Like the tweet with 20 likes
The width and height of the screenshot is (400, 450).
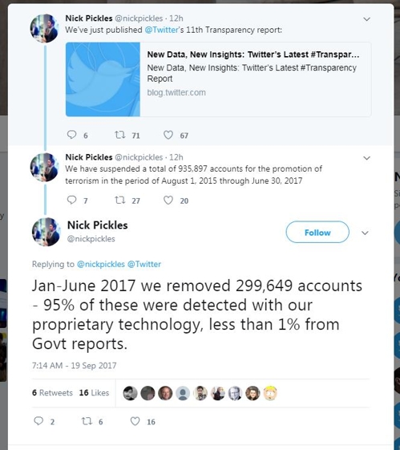pyautogui.click(x=168, y=200)
